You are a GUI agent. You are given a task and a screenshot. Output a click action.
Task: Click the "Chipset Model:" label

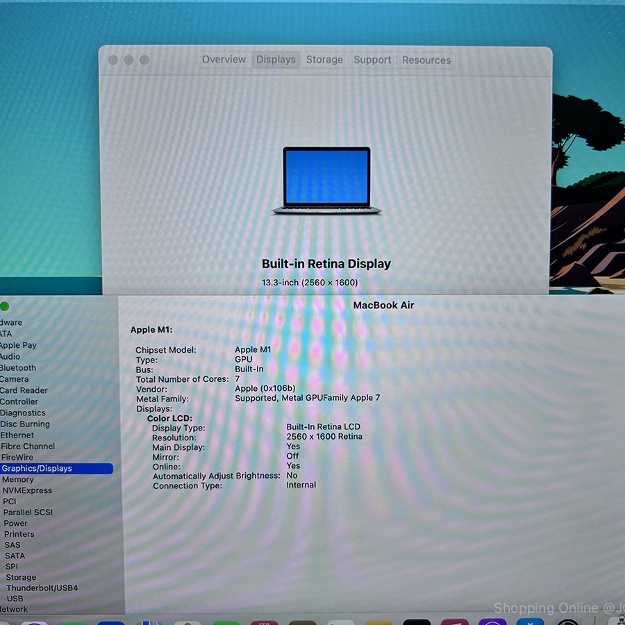(166, 350)
